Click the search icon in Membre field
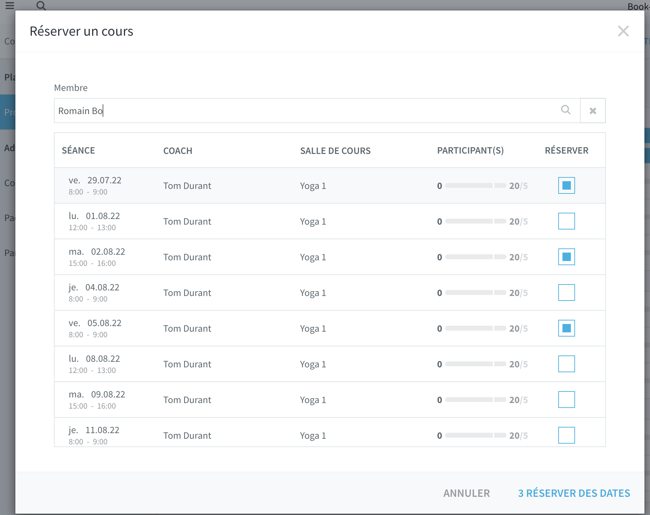The image size is (650, 515). pos(566,110)
